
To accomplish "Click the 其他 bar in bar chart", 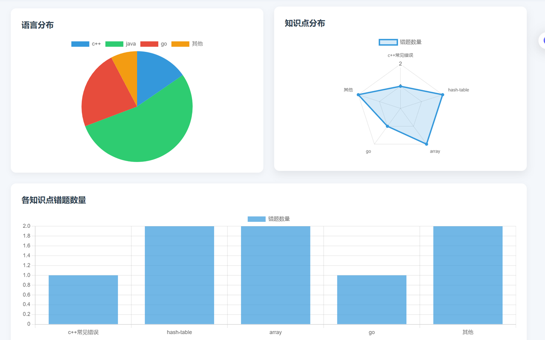I will pos(468,275).
